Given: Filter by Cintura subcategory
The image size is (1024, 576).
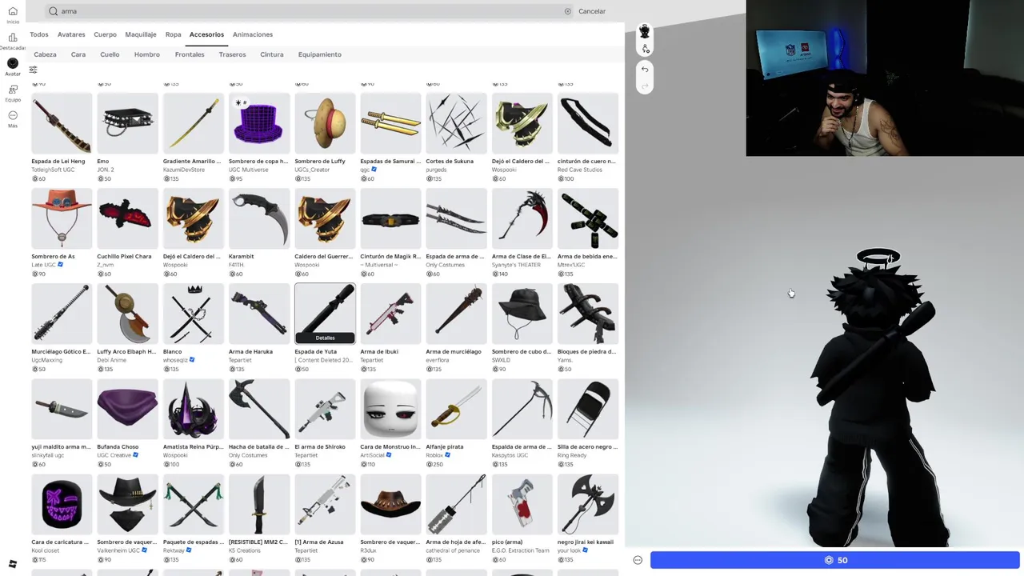Looking at the screenshot, I should [272, 54].
